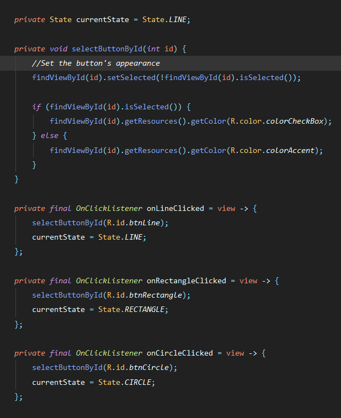Click the onCircleClicked variable name
The width and height of the screenshot is (341, 418).
point(180,353)
